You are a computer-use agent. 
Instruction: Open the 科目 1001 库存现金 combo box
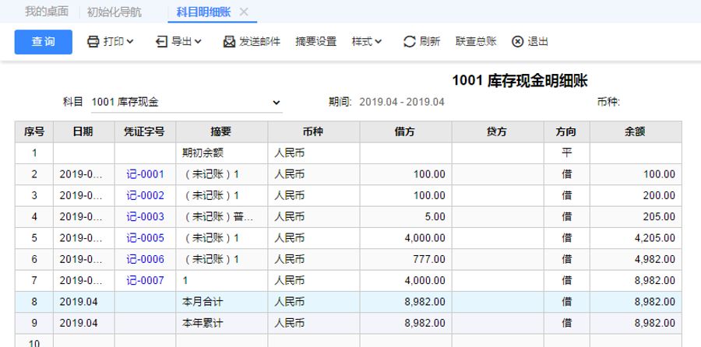185,102
